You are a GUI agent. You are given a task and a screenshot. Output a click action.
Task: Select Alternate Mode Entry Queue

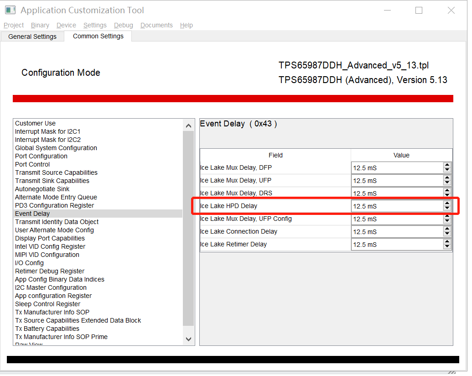coord(56,197)
